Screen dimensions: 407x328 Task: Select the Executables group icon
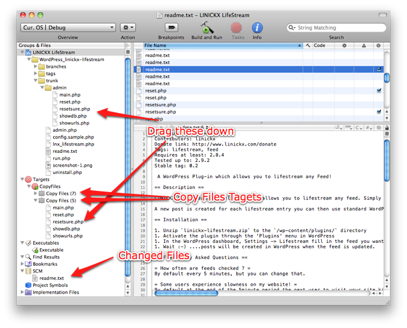point(28,243)
